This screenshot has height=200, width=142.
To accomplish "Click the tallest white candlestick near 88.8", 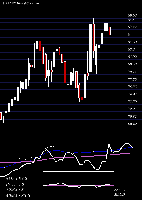I will tap(91, 48).
